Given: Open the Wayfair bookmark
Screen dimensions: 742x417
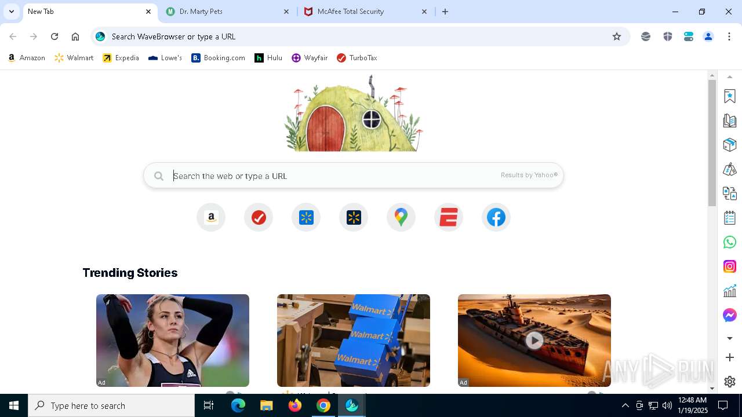Looking at the screenshot, I should pos(310,58).
